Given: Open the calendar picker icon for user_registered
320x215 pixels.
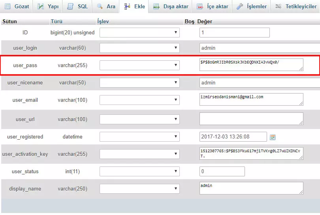Looking at the screenshot, I should pyautogui.click(x=272, y=137).
